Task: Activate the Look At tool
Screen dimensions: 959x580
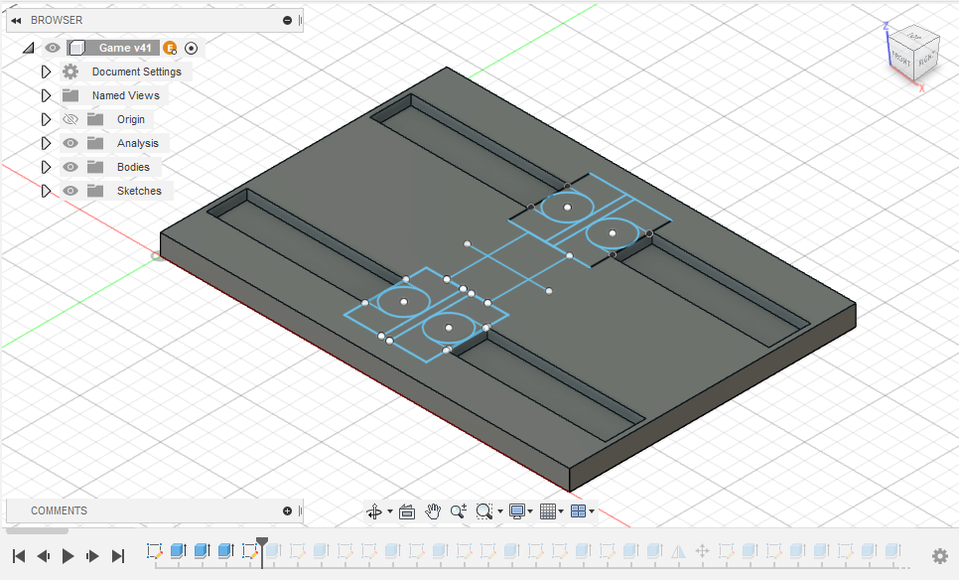Action: pos(407,511)
